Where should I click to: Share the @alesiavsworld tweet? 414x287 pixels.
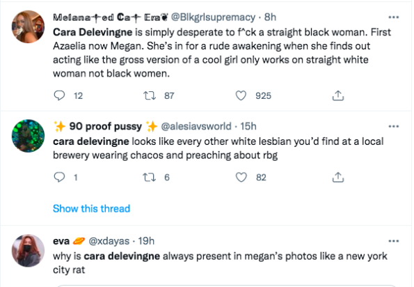[x=338, y=177]
